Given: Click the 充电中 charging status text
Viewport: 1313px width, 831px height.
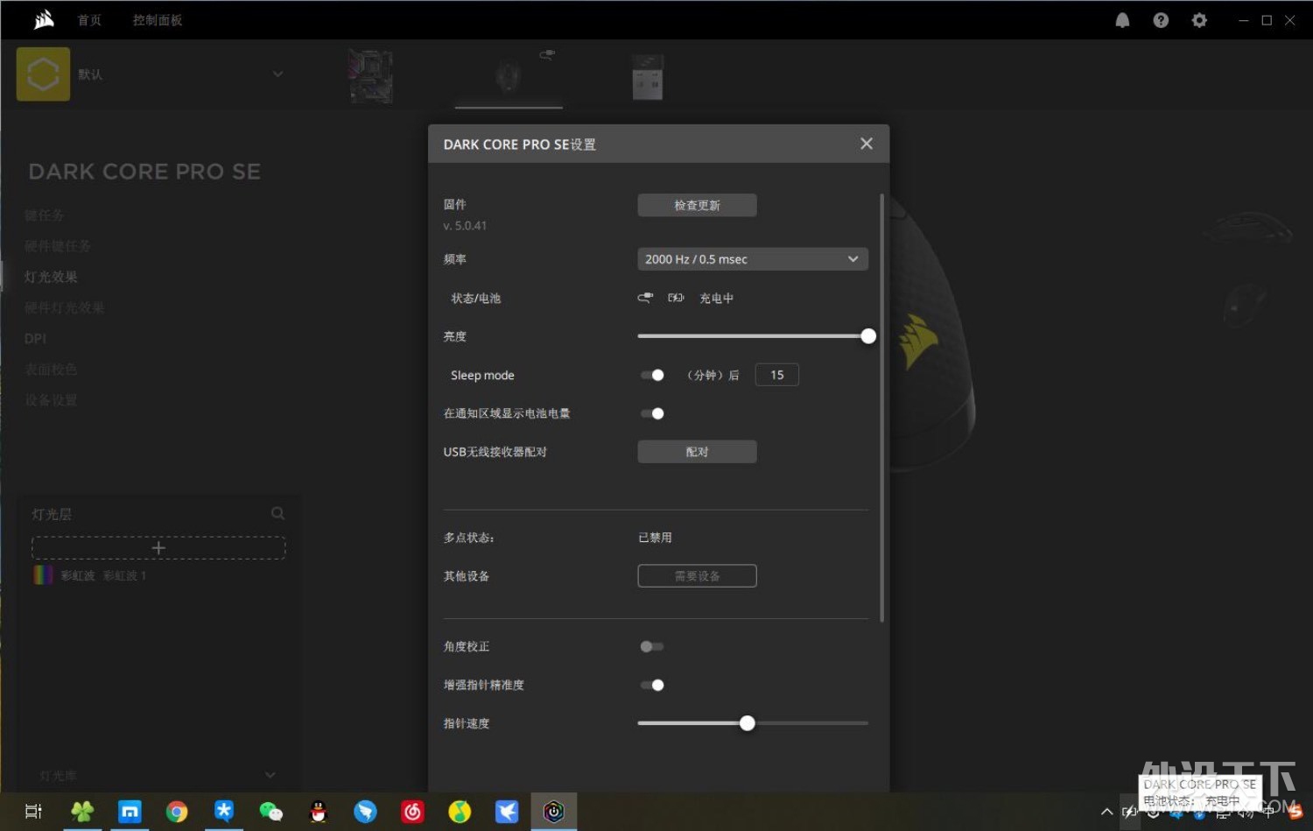Looking at the screenshot, I should pyautogui.click(x=716, y=298).
